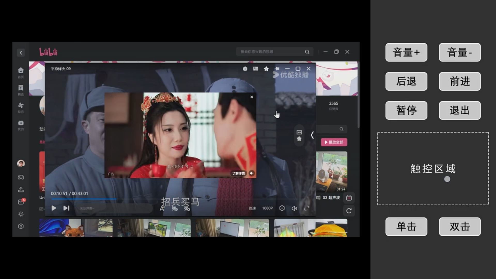This screenshot has width=496, height=279.
Task: Open the home tab in left sidebar
Action: [21, 72]
